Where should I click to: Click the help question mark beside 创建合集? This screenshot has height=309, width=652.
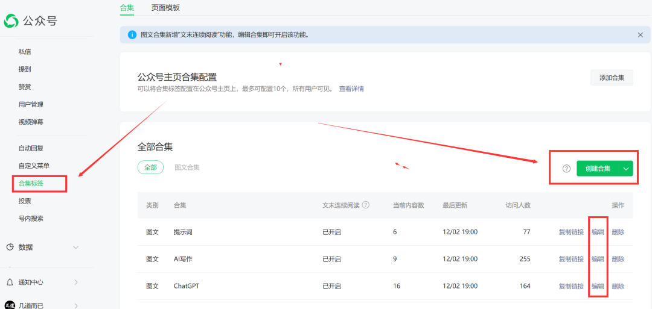point(566,169)
